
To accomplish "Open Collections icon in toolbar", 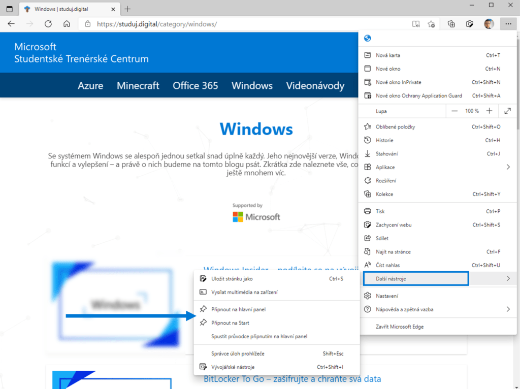I will (x=451, y=24).
